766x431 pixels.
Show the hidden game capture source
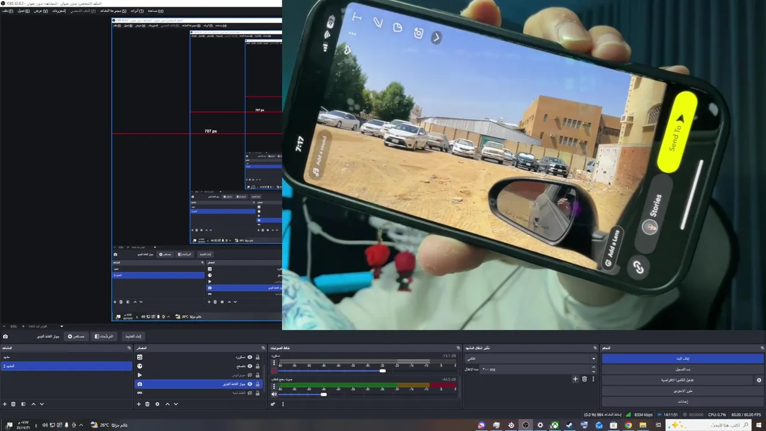(250, 393)
